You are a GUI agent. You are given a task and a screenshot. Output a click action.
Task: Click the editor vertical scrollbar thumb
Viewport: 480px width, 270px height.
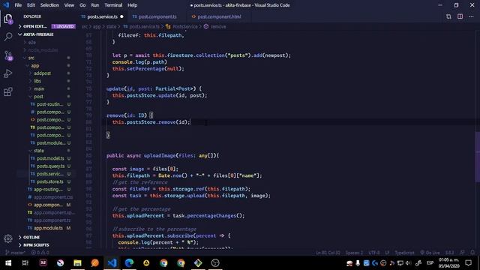click(478, 157)
